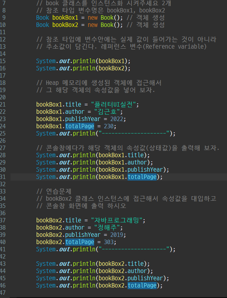Click line number 46 in the gutter
The height and width of the screenshot is (298, 227).
click(x=3, y=286)
